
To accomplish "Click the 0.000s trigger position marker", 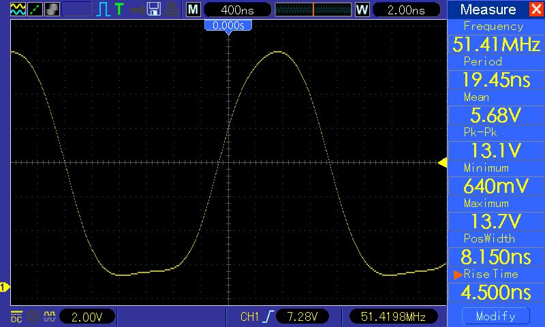I will click(228, 27).
